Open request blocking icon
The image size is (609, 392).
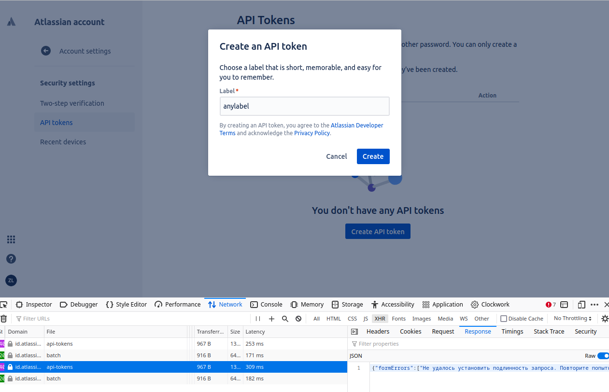coord(298,319)
